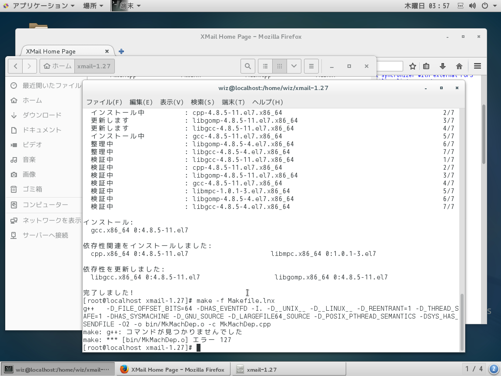Click the xmail-1.27 path button
Screen dimensions: 501x376
click(94, 66)
